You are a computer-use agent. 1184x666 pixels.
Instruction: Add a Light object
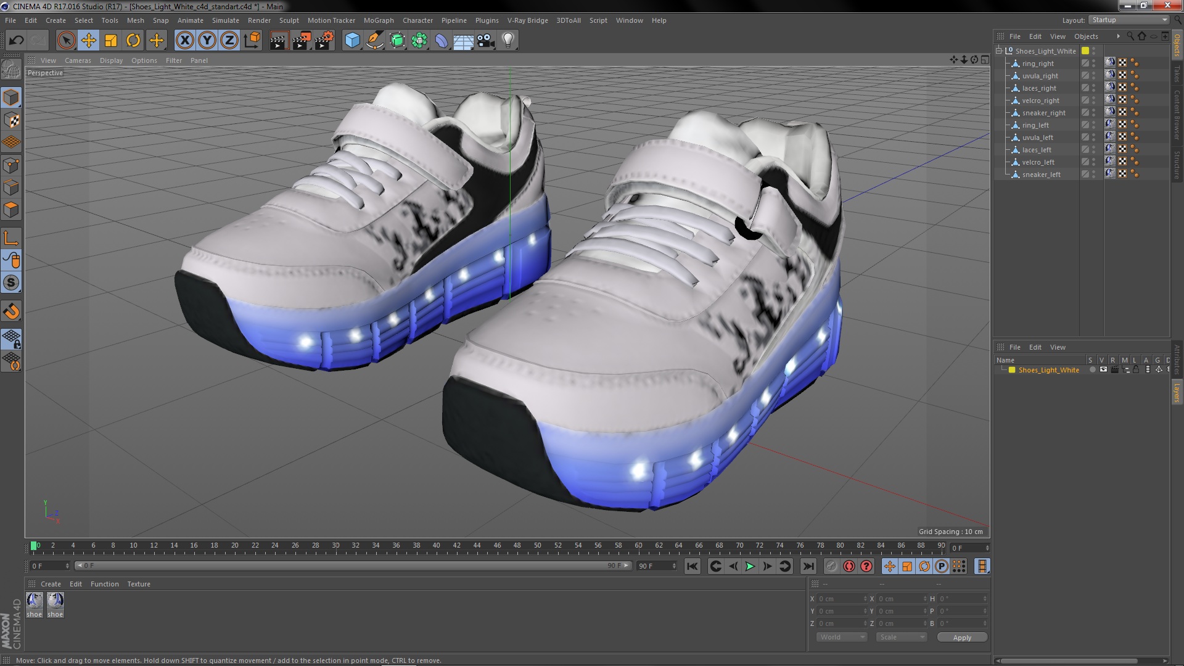click(508, 41)
